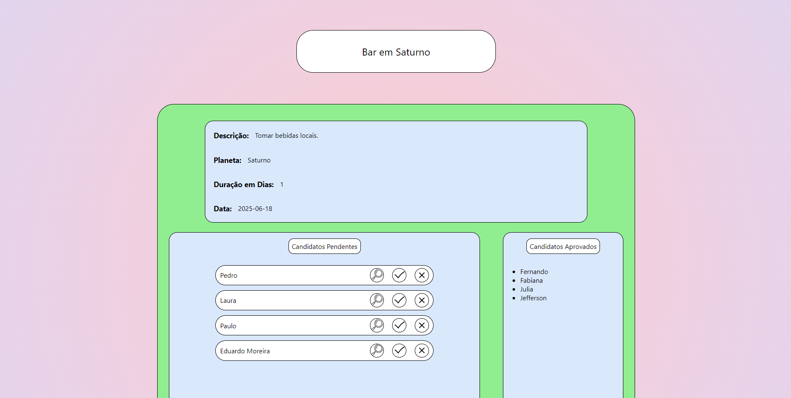Approve Eduardo Moreira with checkmark icon
Image resolution: width=791 pixels, height=398 pixels.
point(399,350)
